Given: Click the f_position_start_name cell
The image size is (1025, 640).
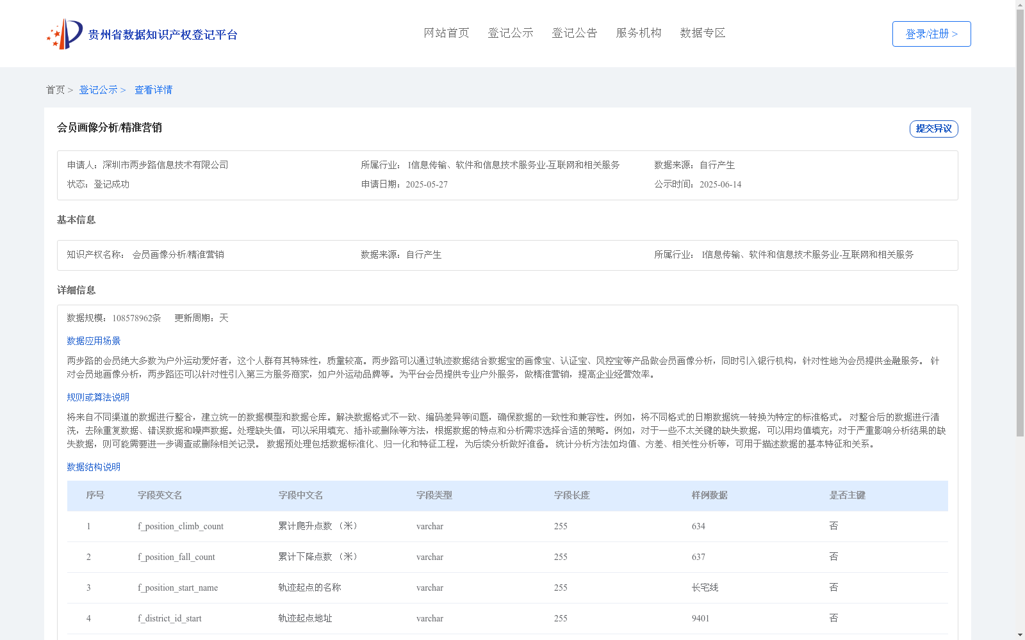Looking at the screenshot, I should pos(177,588).
